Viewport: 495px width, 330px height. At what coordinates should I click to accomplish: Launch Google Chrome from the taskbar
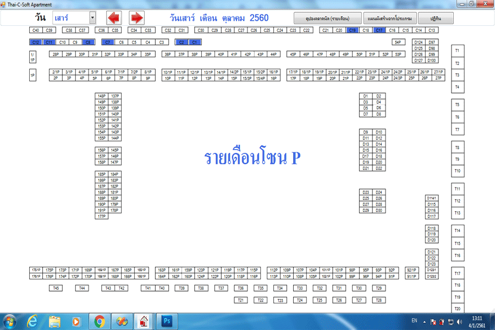pos(100,321)
